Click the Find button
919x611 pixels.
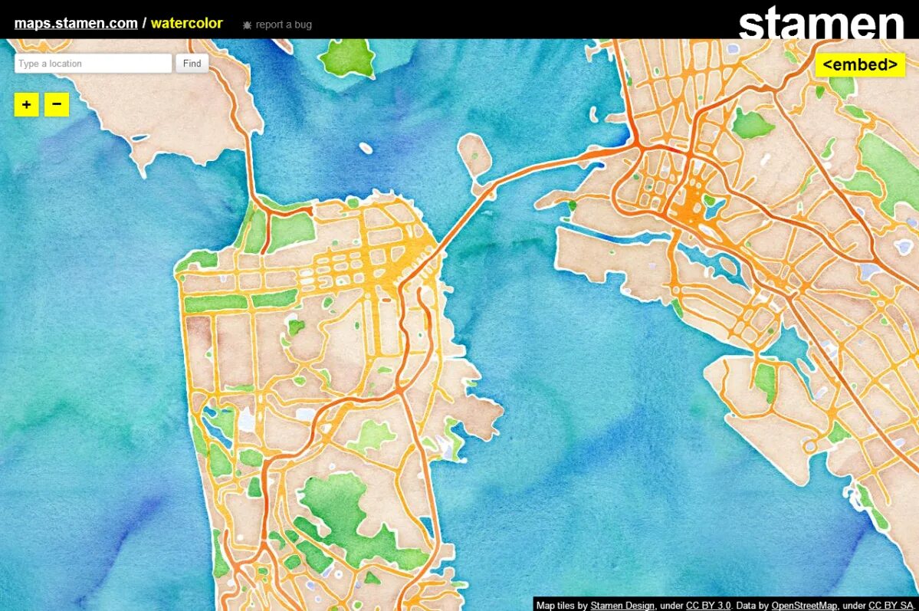pos(192,64)
